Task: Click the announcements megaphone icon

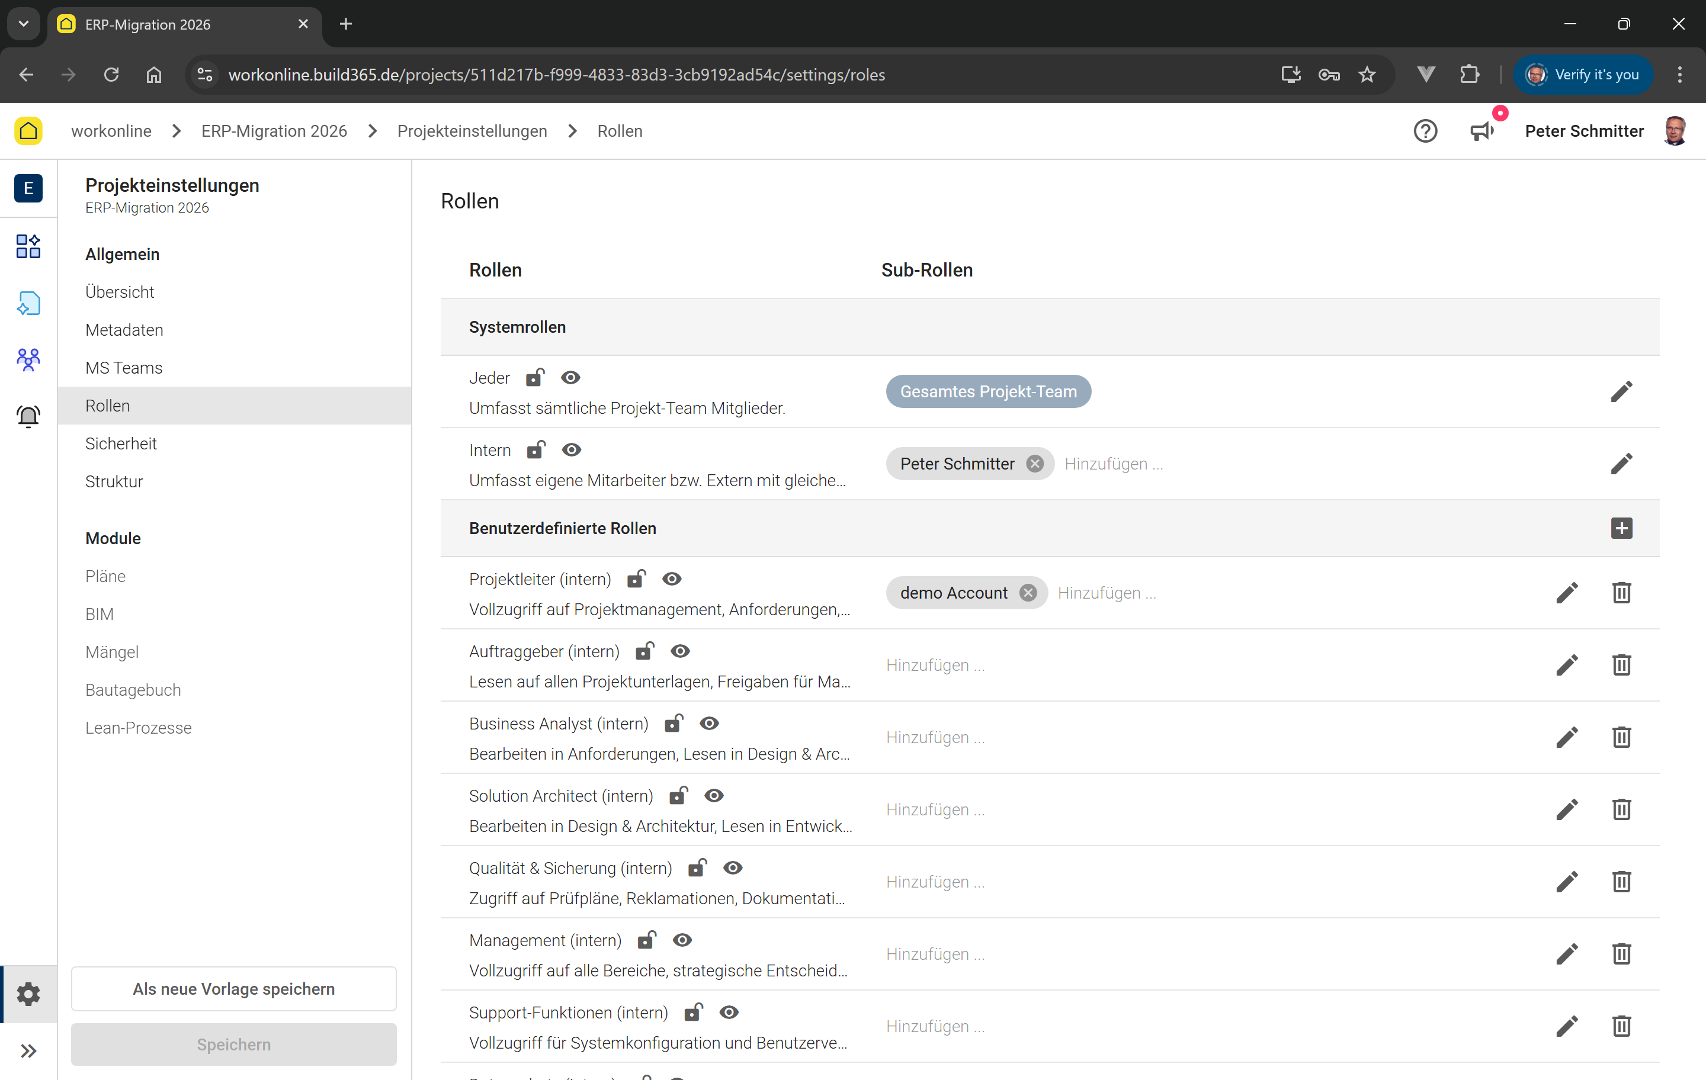Action: pos(1481,131)
